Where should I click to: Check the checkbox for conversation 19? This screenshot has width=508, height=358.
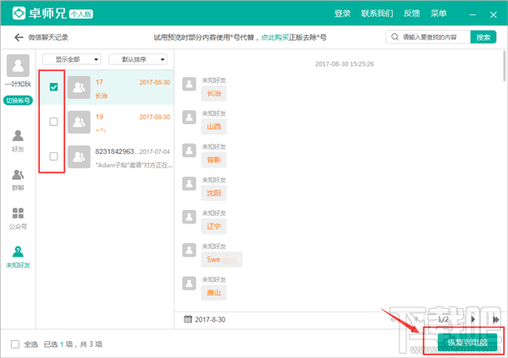54,122
